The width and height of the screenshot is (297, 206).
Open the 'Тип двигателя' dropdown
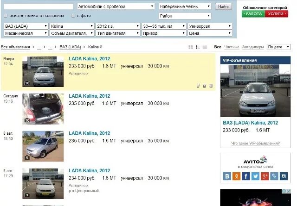(118, 33)
